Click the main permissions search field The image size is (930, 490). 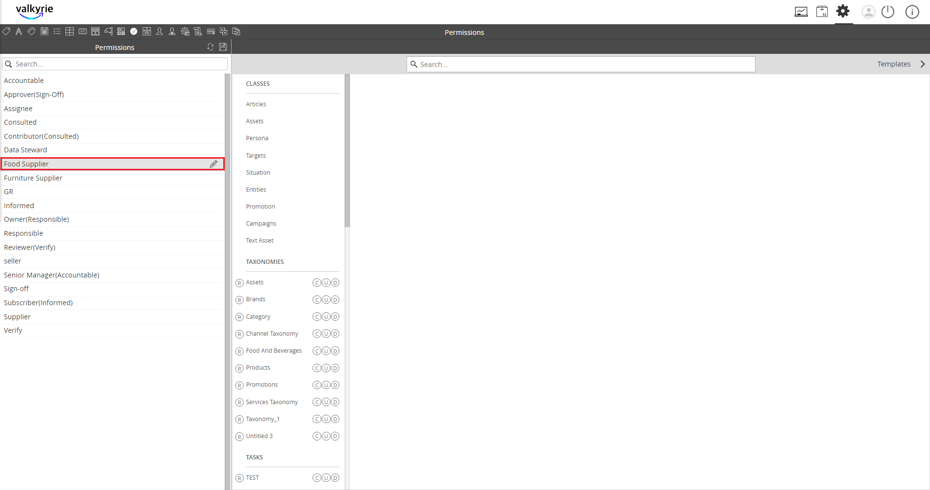pos(581,64)
